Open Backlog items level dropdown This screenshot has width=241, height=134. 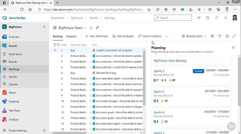(x=194, y=36)
